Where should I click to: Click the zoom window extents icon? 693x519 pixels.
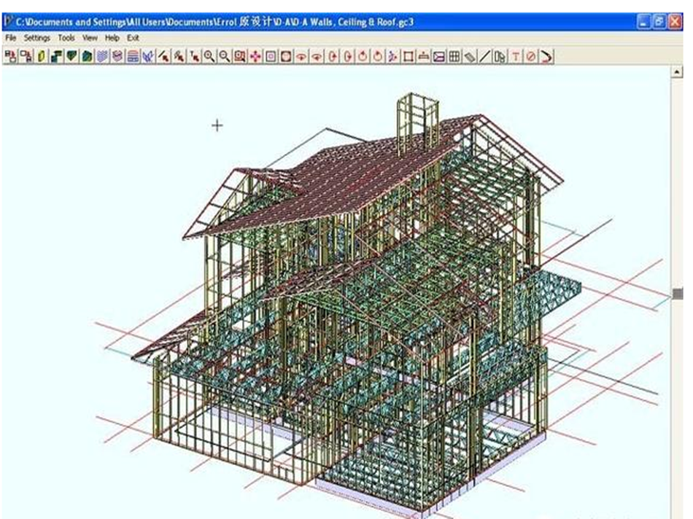coord(239,56)
